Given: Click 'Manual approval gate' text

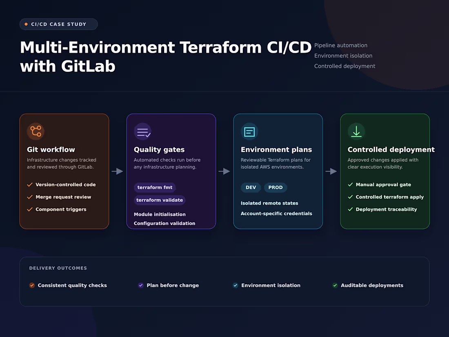Looking at the screenshot, I should click(x=383, y=185).
